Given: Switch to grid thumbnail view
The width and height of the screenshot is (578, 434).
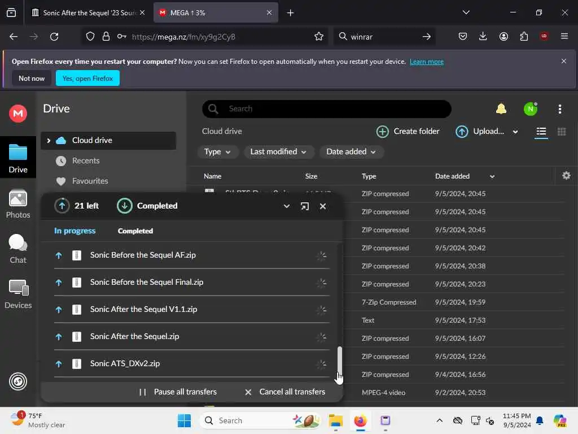Looking at the screenshot, I should pos(562,132).
